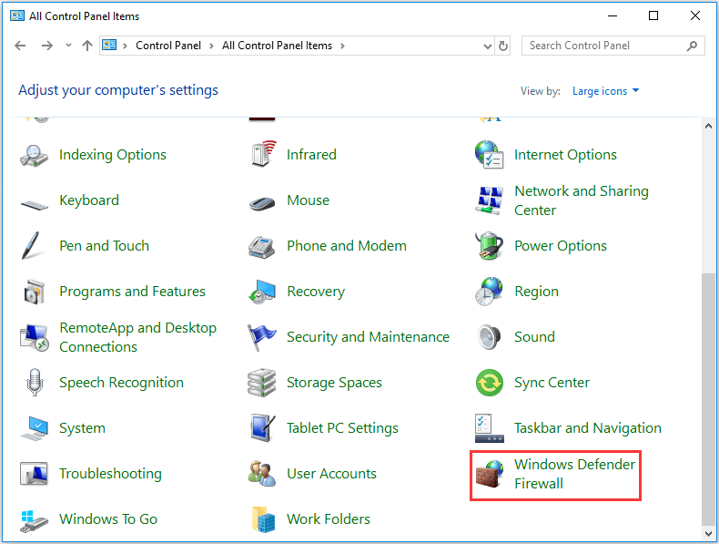This screenshot has width=719, height=544.
Task: Click the All Control Panel Items breadcrumb
Action: coord(277,46)
